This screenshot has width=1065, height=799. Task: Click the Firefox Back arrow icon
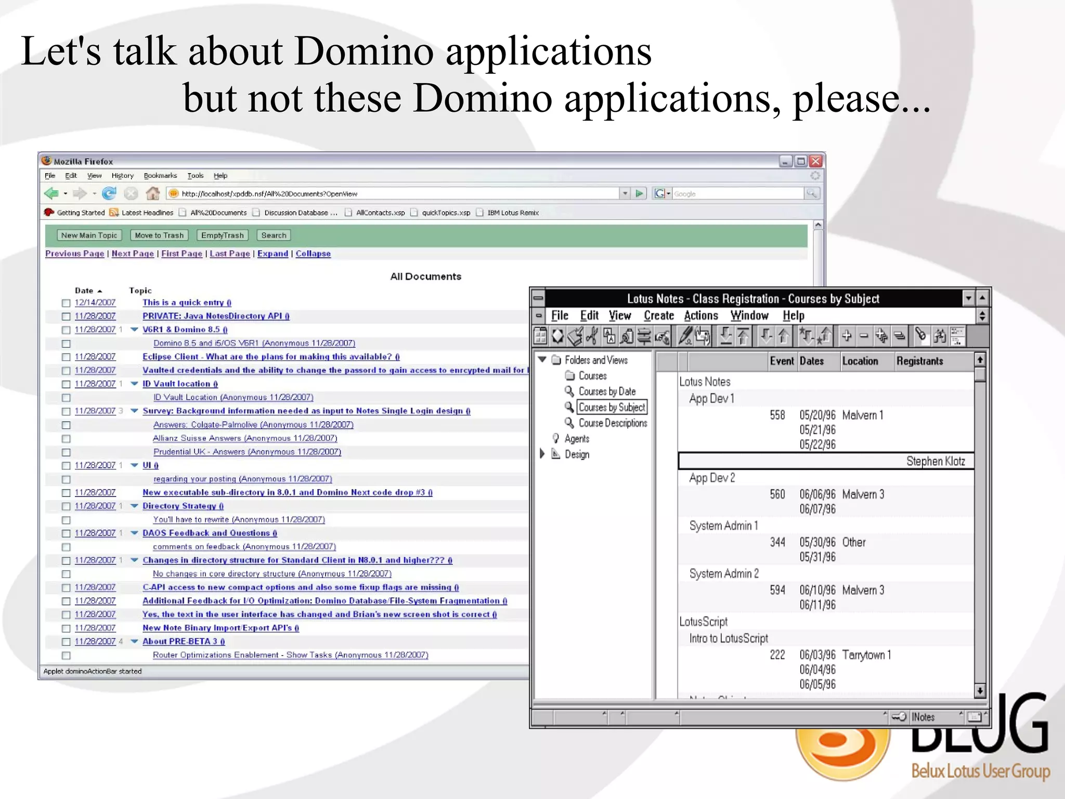[x=51, y=193]
